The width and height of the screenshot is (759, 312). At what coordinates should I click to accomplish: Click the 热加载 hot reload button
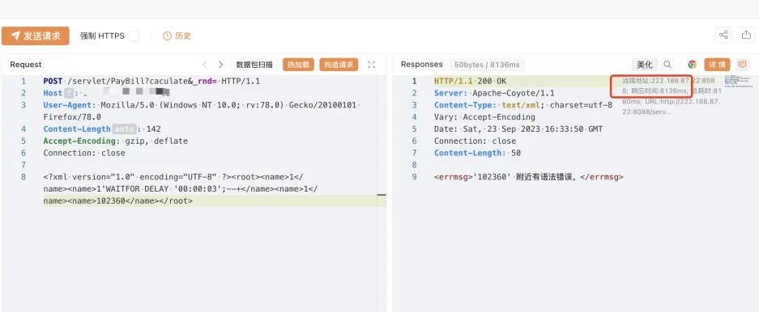298,65
